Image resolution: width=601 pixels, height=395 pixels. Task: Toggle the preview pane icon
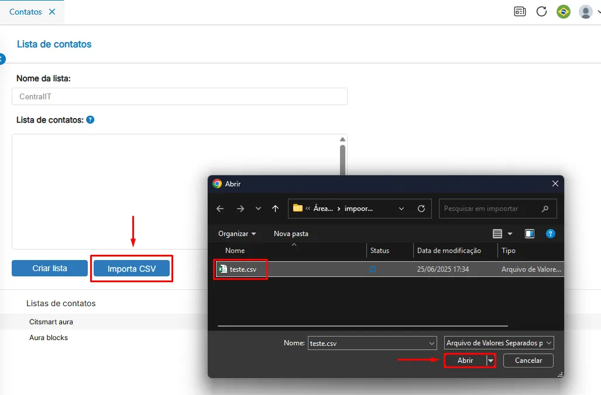coord(530,234)
